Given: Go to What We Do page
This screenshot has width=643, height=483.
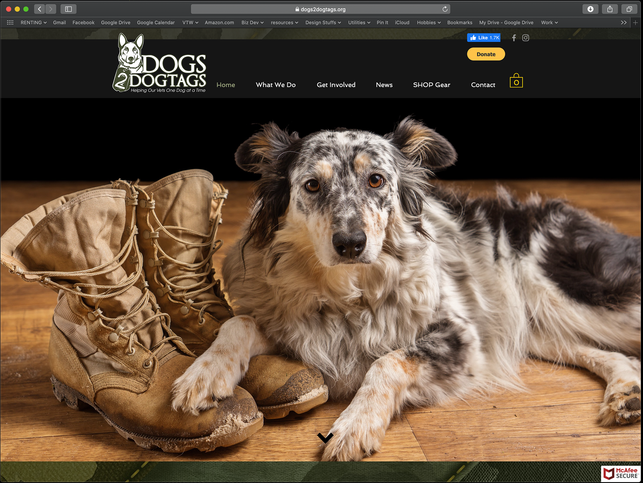Looking at the screenshot, I should pyautogui.click(x=276, y=85).
